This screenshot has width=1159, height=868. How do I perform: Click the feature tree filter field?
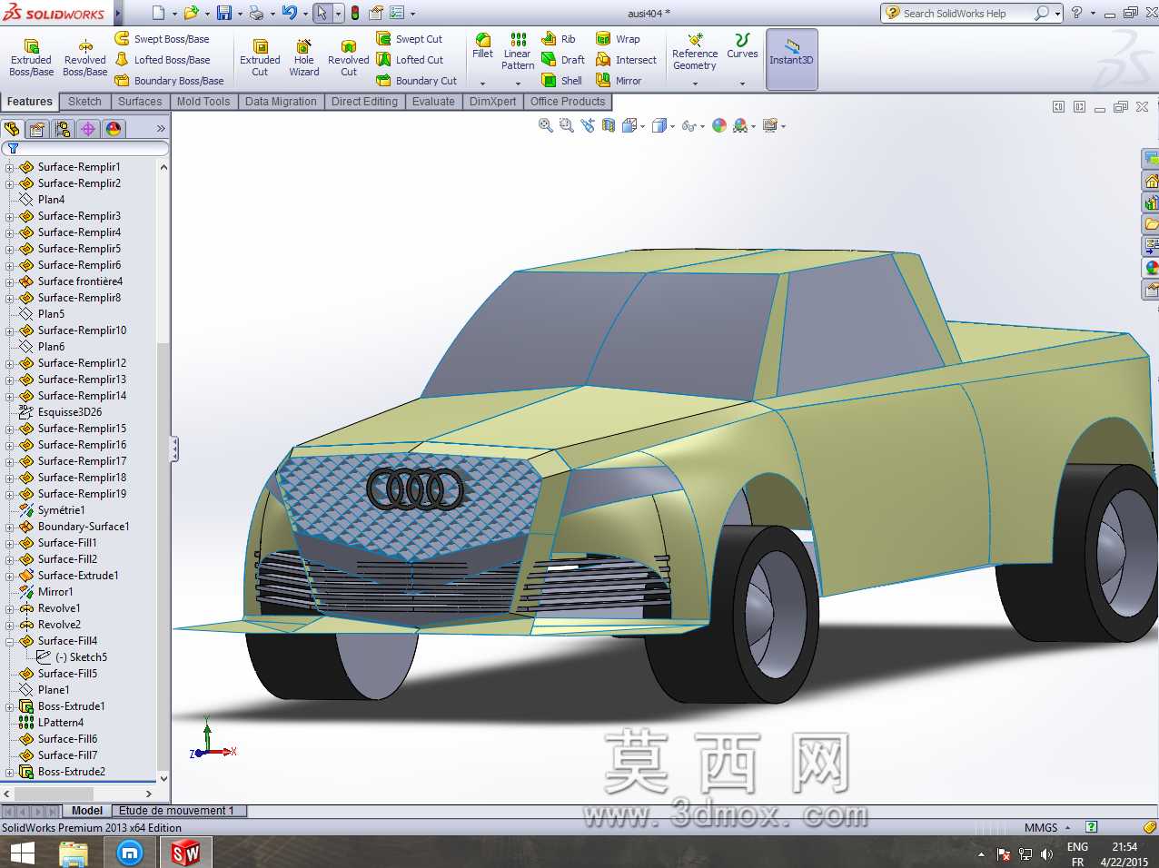coord(86,148)
